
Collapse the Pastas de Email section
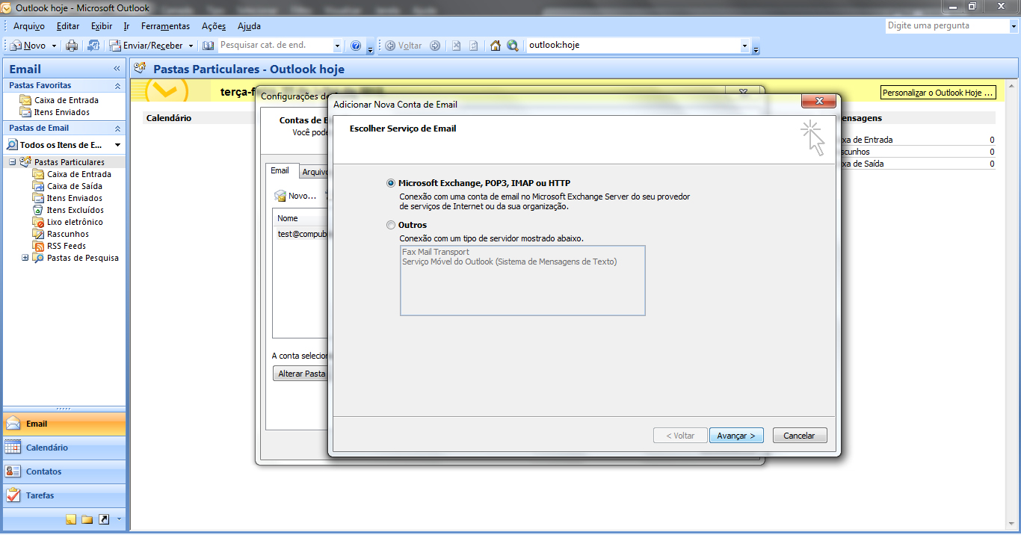pyautogui.click(x=117, y=129)
